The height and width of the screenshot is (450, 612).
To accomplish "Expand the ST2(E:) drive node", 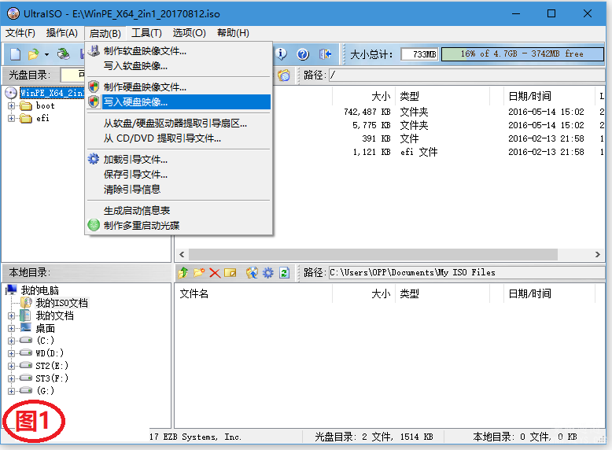I will click(11, 366).
